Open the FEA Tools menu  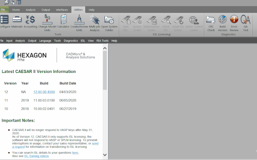click(103, 41)
